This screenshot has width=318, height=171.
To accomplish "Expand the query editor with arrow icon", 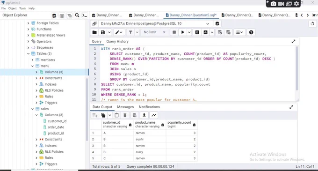I will (294, 41).
